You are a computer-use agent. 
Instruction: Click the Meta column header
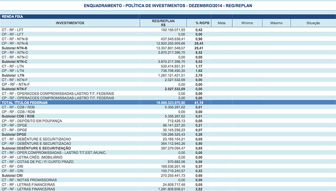[222, 23]
